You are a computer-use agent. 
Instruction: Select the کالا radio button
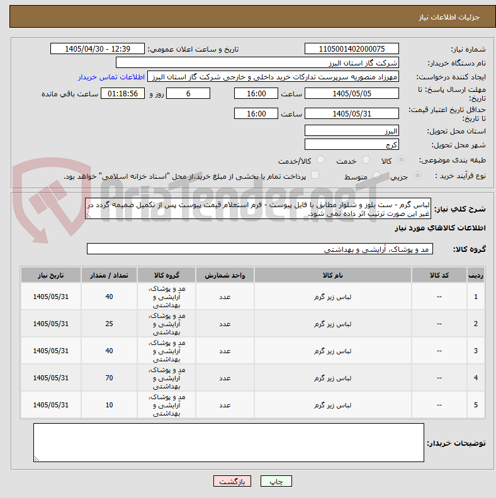click(x=402, y=160)
